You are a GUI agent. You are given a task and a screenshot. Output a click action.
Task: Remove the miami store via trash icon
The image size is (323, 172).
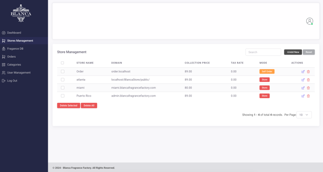pos(308,88)
